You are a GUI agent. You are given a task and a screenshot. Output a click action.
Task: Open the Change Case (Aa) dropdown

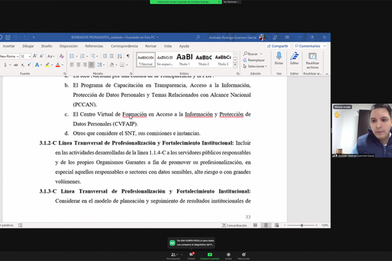(51, 56)
